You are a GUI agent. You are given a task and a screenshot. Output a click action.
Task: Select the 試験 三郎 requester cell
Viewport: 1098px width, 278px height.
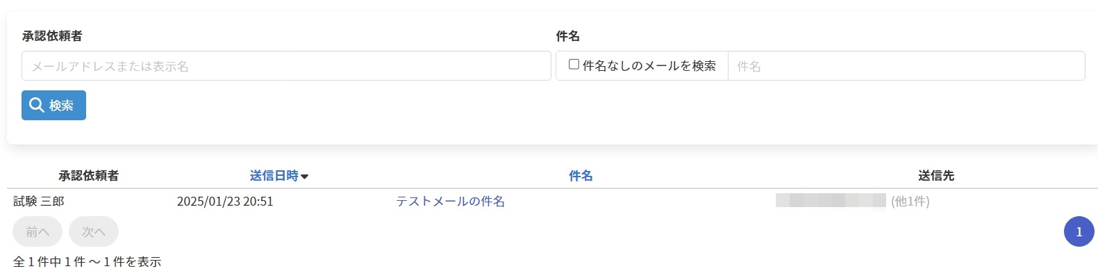click(39, 202)
